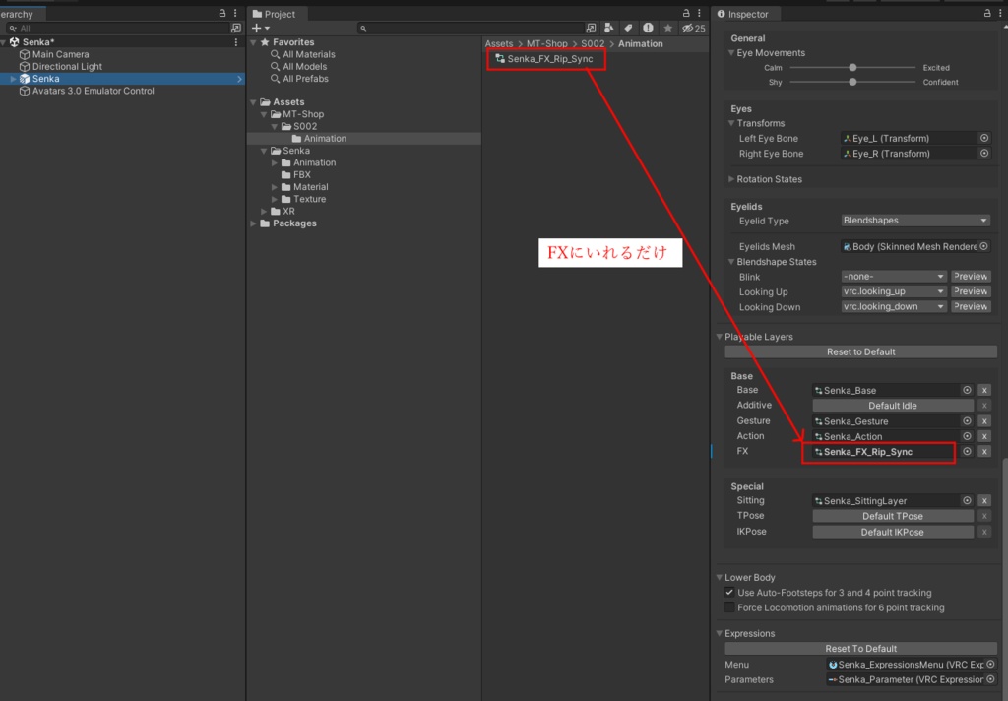The image size is (1008, 701).
Task: Collapse the Eye Movements foldout
Action: [x=731, y=53]
